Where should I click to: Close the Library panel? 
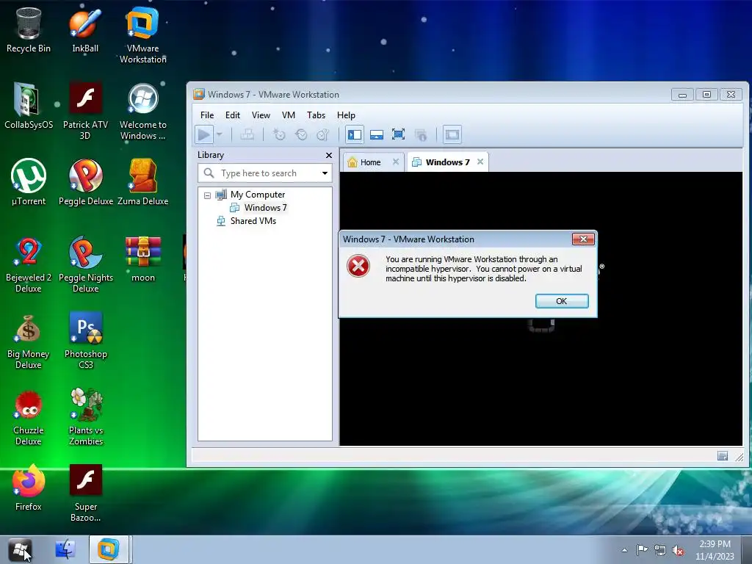click(328, 155)
